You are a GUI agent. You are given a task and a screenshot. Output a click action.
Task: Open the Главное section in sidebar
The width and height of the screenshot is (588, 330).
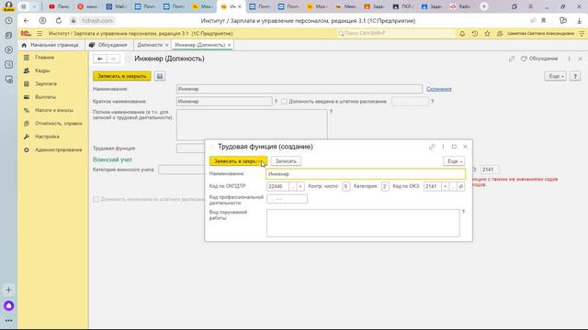click(44, 58)
